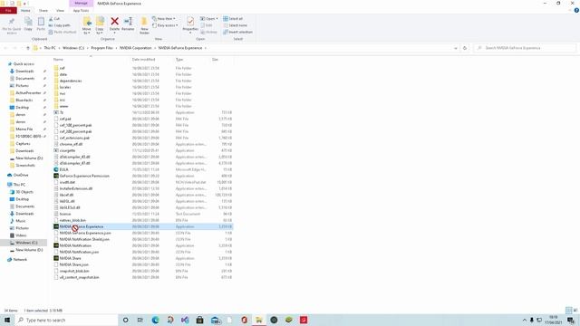Collapse the This PC tree node
Screen dimensions: 580x326
(x=5, y=185)
